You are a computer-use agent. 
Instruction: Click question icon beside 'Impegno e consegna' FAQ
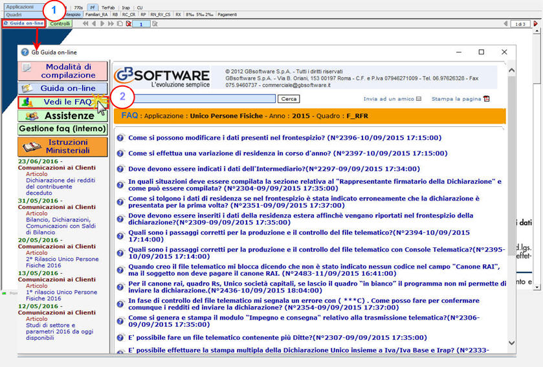click(120, 321)
